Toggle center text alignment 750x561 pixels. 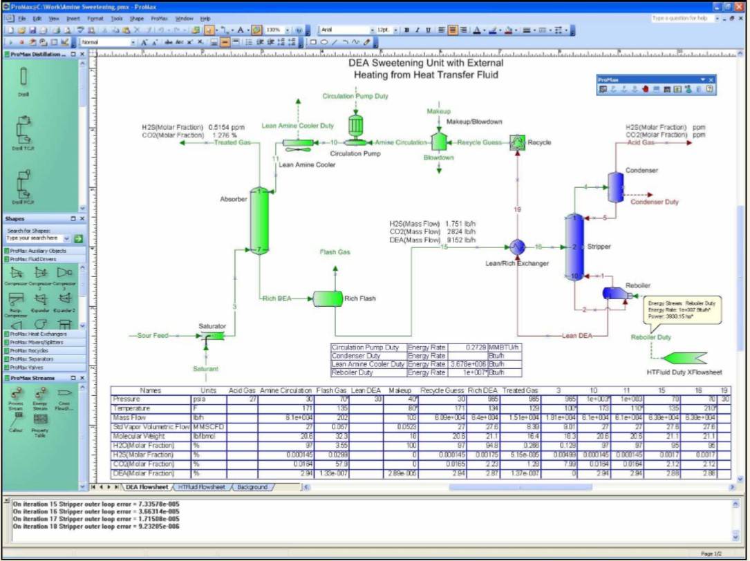point(452,30)
